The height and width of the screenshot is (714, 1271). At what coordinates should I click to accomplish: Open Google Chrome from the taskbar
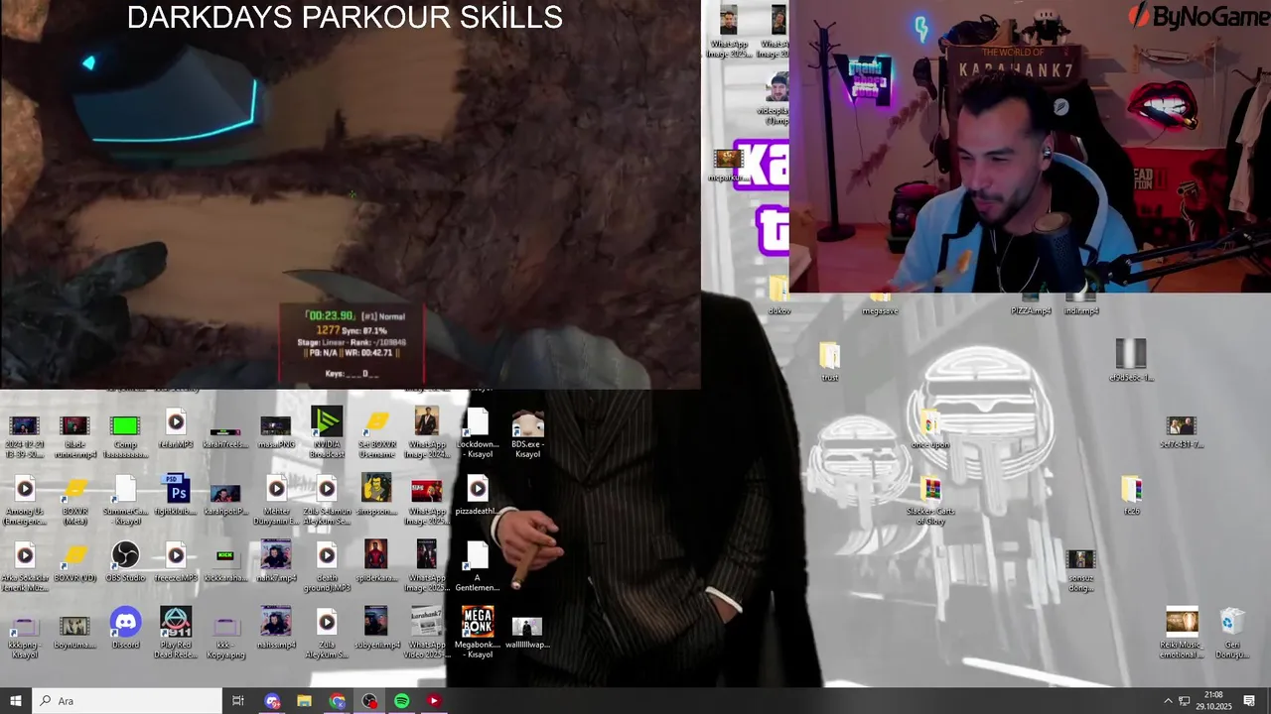(x=338, y=701)
